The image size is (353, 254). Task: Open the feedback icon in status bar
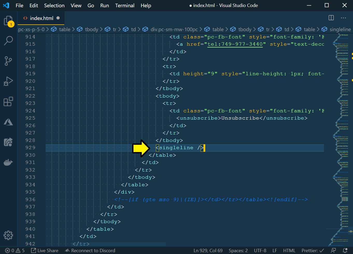[x=334, y=251]
